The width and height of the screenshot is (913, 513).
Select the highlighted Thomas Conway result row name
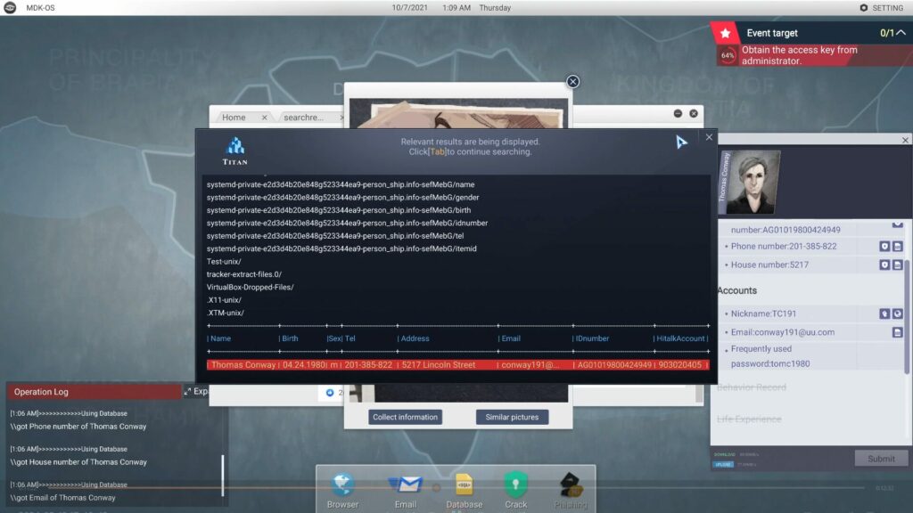coord(243,364)
